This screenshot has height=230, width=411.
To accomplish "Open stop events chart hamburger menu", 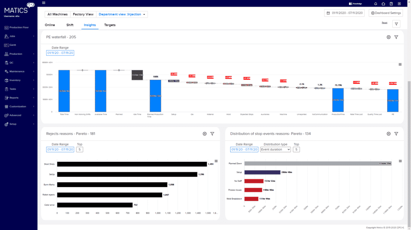I will (400, 161).
